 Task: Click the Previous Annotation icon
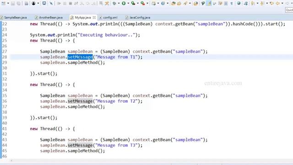(262, 3)
